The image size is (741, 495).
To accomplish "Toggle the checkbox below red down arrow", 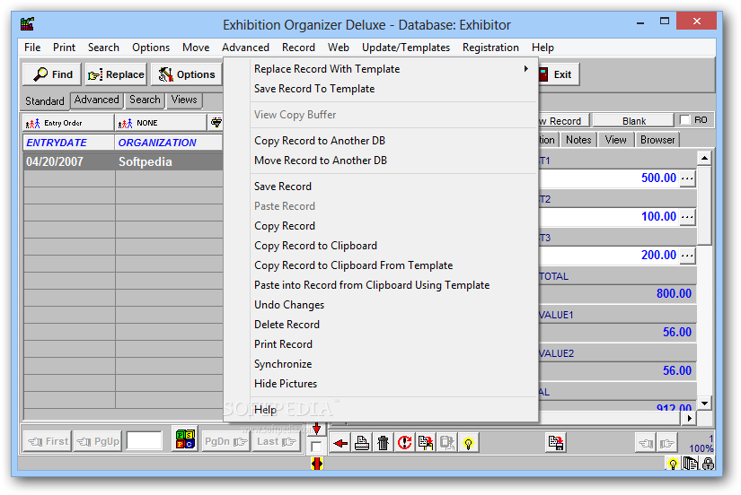I will tap(316, 446).
